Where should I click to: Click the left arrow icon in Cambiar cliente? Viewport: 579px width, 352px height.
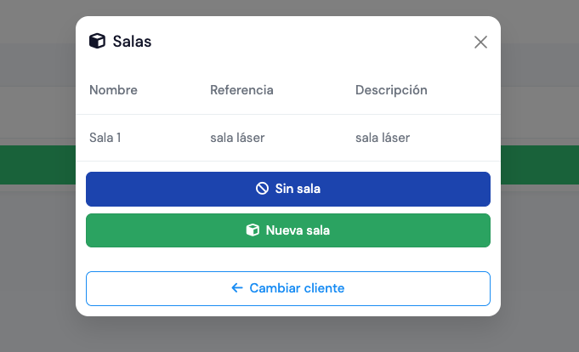(237, 288)
